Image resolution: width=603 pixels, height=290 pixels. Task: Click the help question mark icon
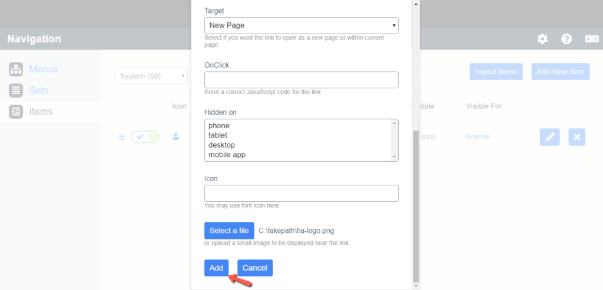566,39
